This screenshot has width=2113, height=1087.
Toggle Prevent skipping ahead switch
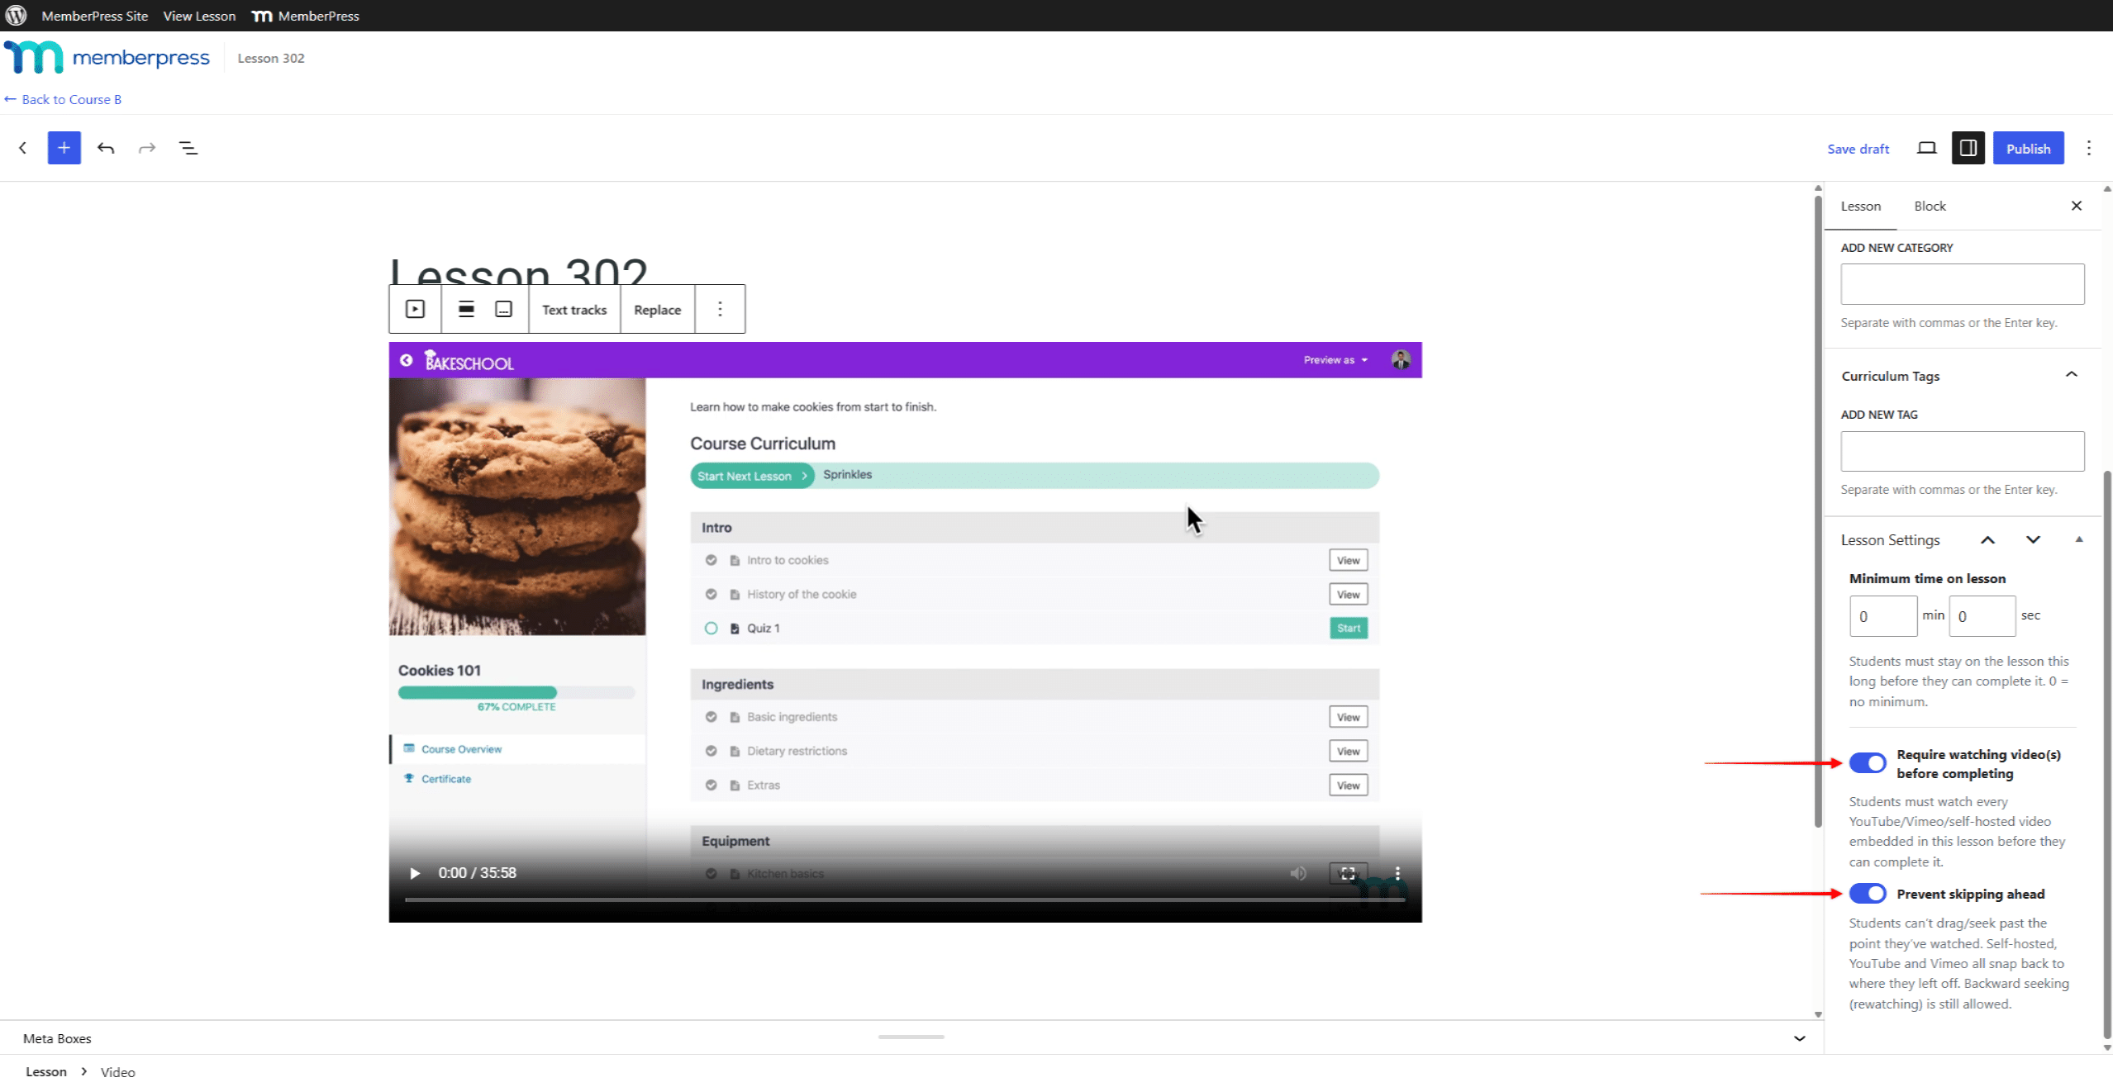1867,893
